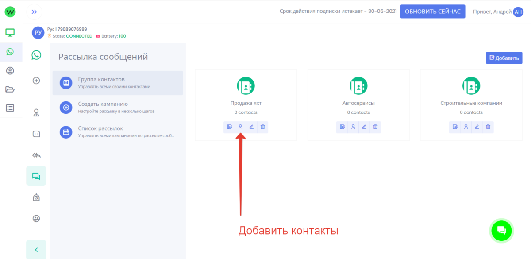Open the monitor dashboard icon in the left rail
Screen dimensions: 531x259
[x=10, y=32]
